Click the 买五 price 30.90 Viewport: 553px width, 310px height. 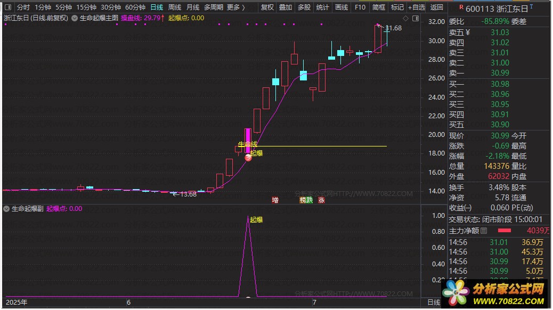(x=500, y=125)
